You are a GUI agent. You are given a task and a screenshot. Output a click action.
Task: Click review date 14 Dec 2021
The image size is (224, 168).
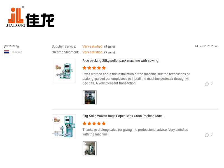click(x=206, y=46)
